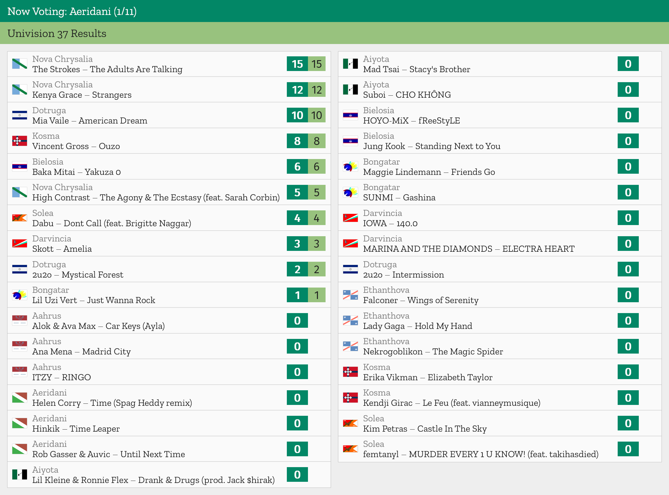Click Kosma flag beside Vincent Gross – Ouzo
Screen dimensions: 669x495
click(19, 141)
